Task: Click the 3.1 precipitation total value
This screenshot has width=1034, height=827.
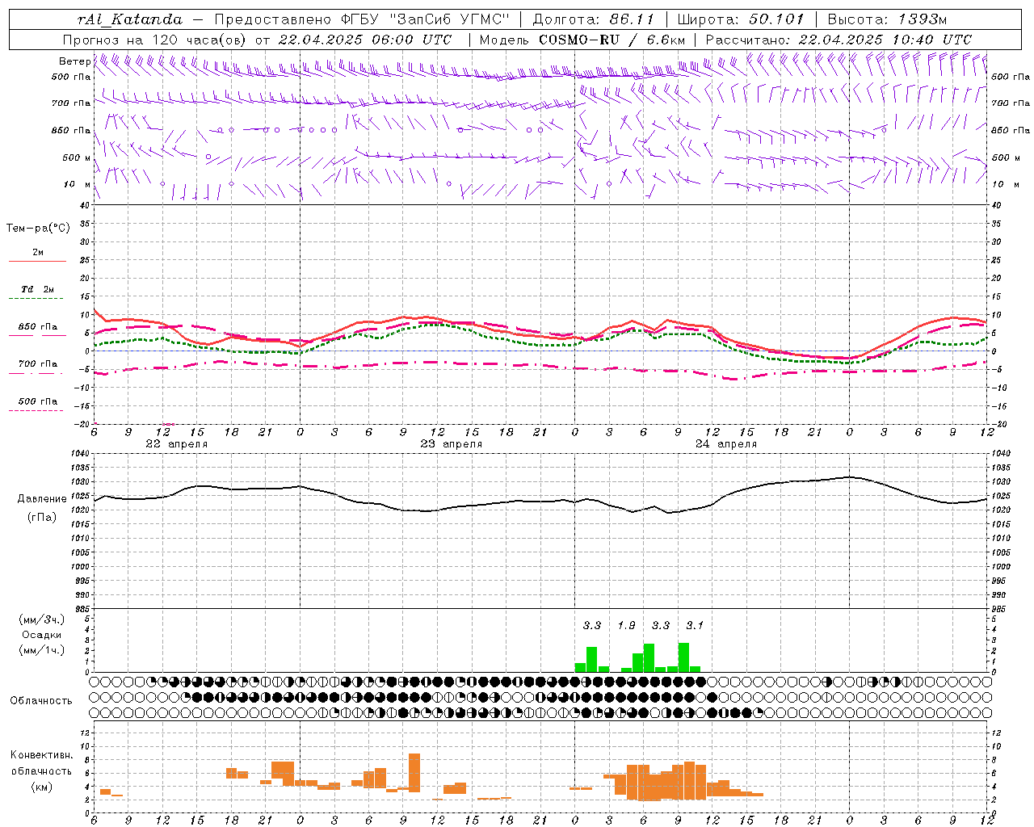Action: point(695,625)
